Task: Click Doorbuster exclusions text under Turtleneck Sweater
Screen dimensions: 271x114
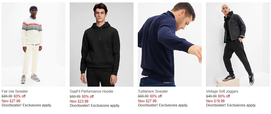Action: point(163,105)
